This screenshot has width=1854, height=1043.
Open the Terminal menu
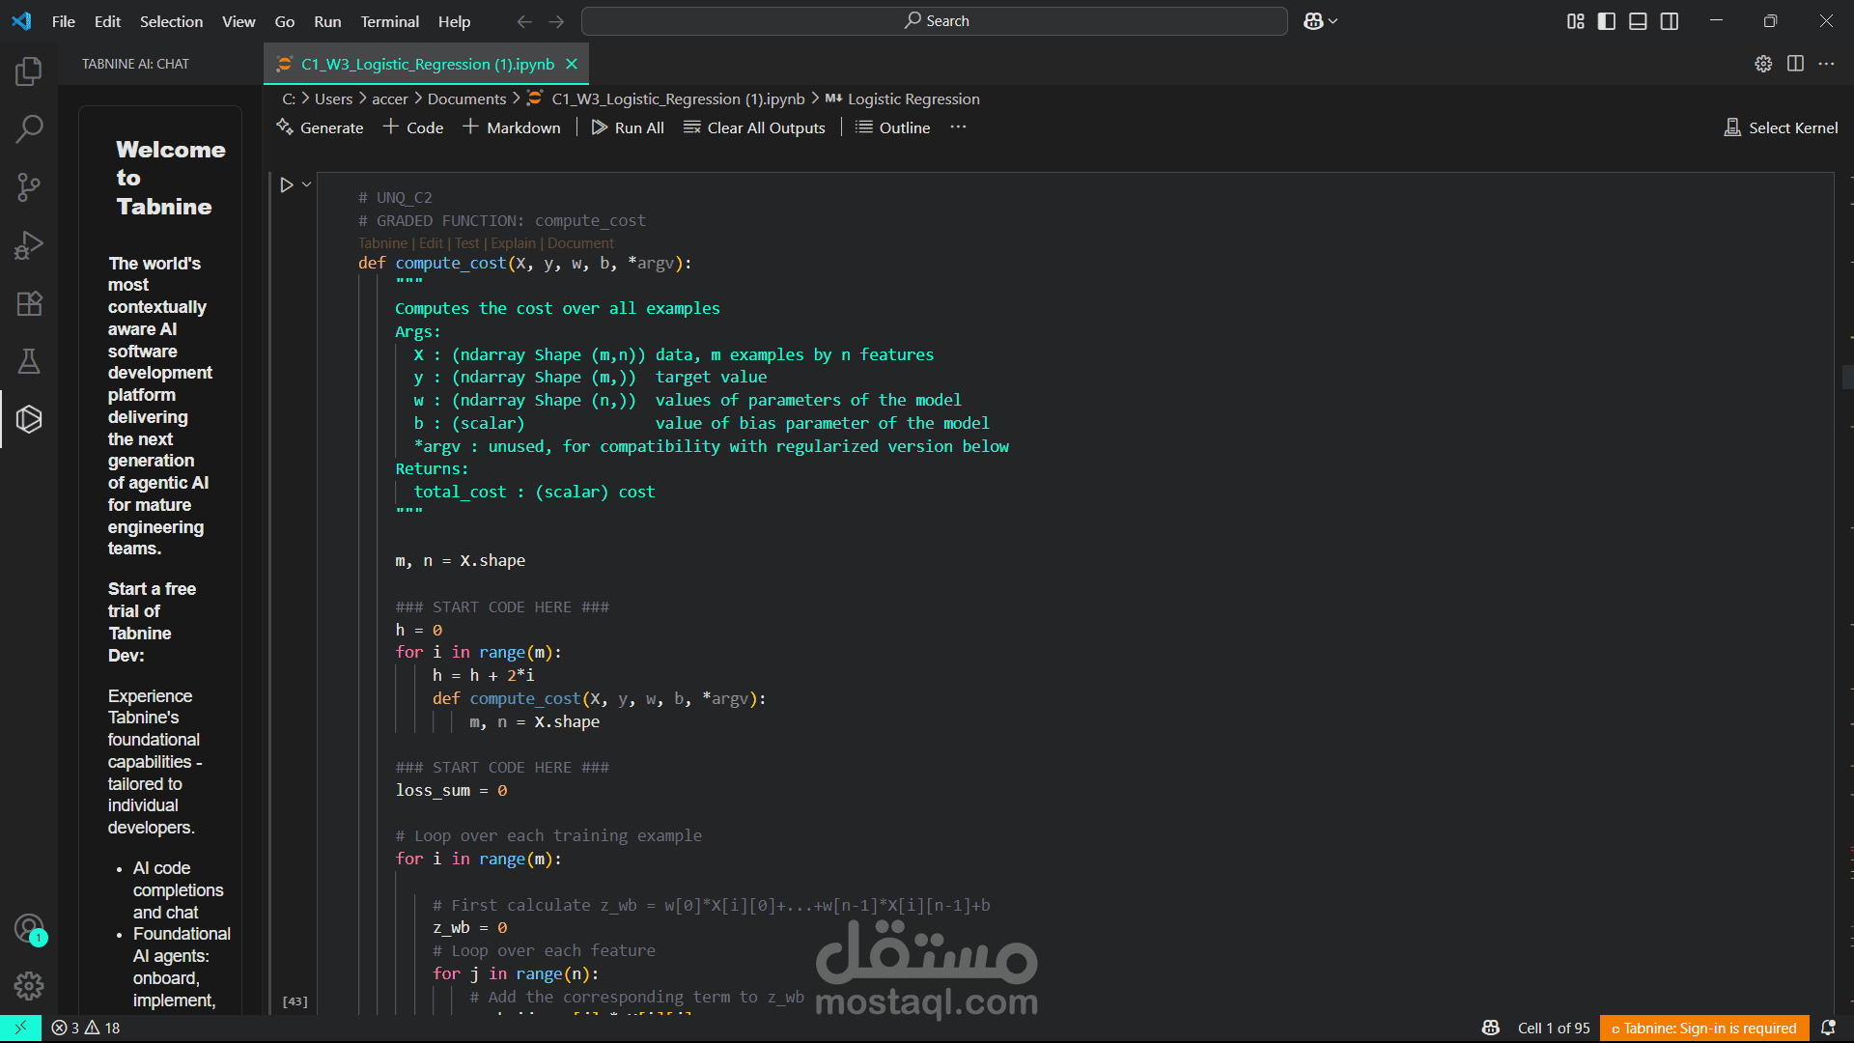click(389, 21)
